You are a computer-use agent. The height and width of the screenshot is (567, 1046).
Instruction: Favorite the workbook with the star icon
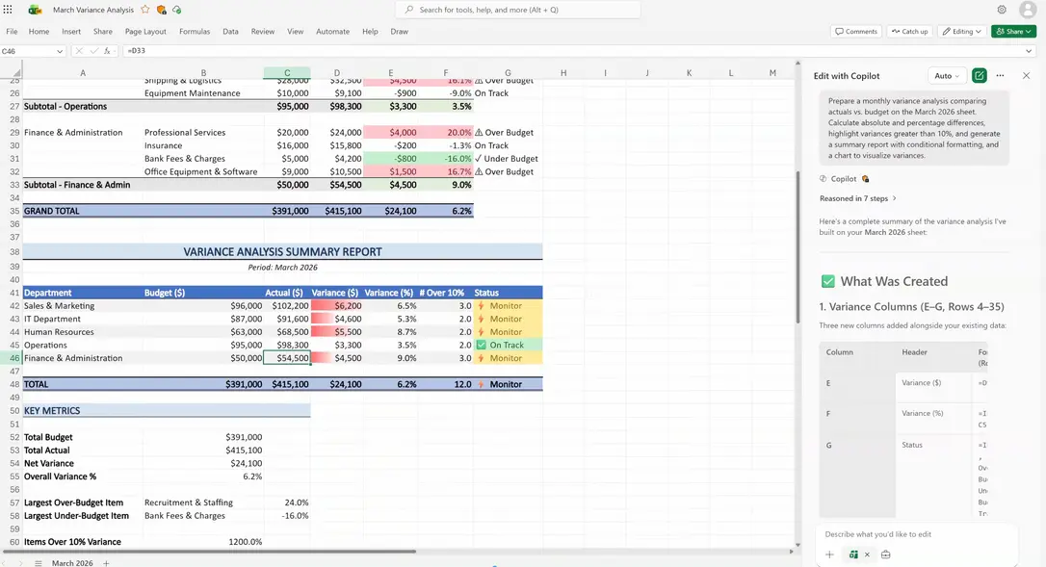pyautogui.click(x=145, y=10)
